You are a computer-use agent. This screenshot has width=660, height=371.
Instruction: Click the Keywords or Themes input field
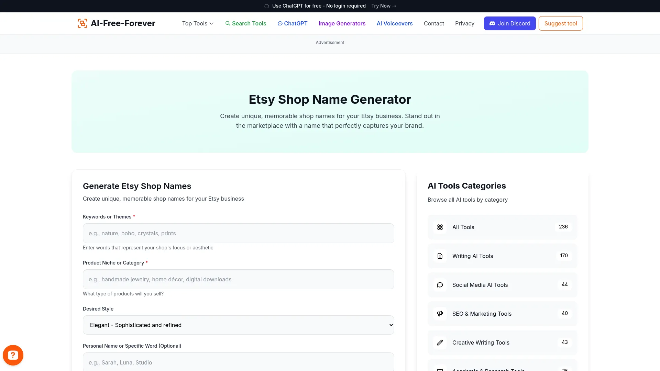tap(238, 233)
